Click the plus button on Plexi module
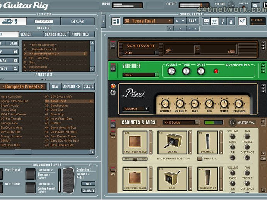Screen dimensions: 267x200 tap(263, 92)
